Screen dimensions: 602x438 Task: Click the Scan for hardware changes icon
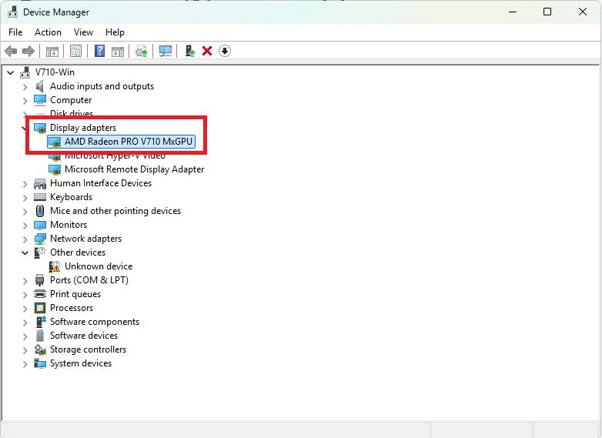166,51
